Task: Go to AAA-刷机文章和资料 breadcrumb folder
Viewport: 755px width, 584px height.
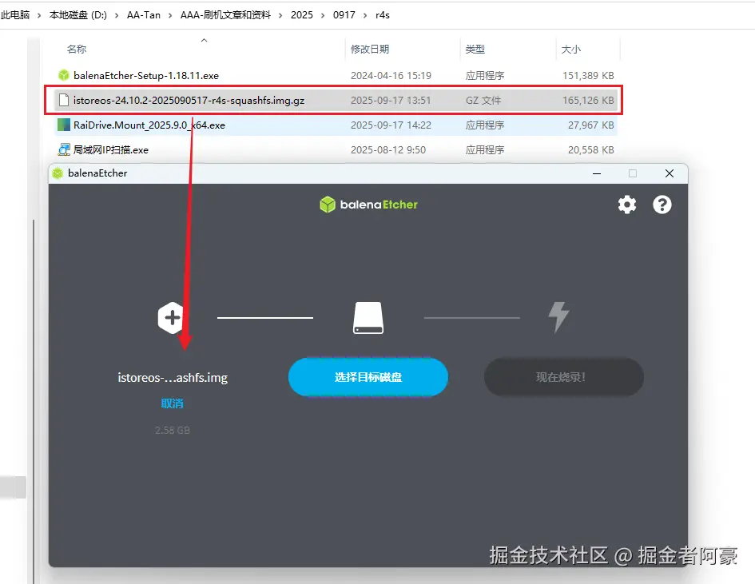Action: coord(225,15)
